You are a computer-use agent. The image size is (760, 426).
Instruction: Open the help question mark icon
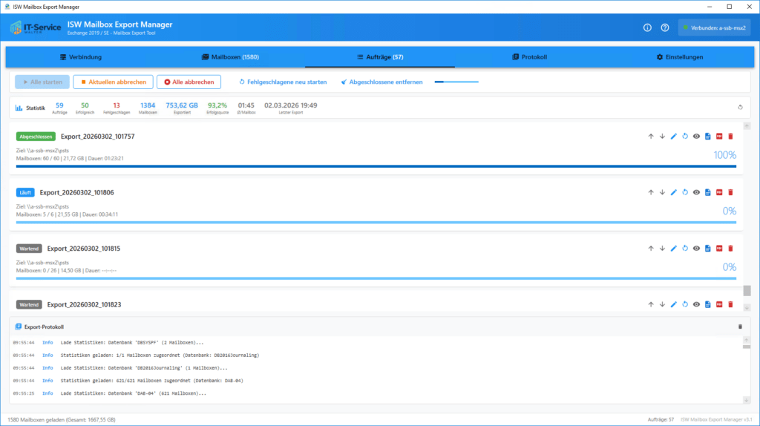(x=665, y=27)
